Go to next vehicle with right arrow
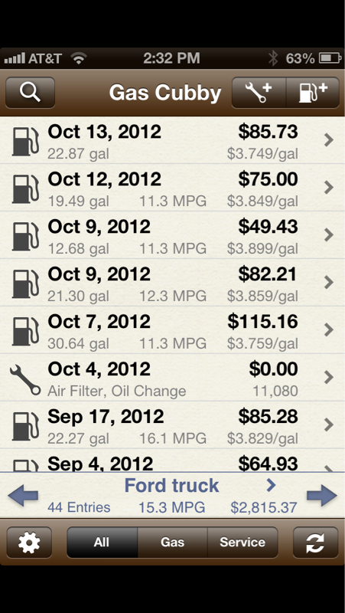Image resolution: width=345 pixels, height=613 pixels. (322, 496)
